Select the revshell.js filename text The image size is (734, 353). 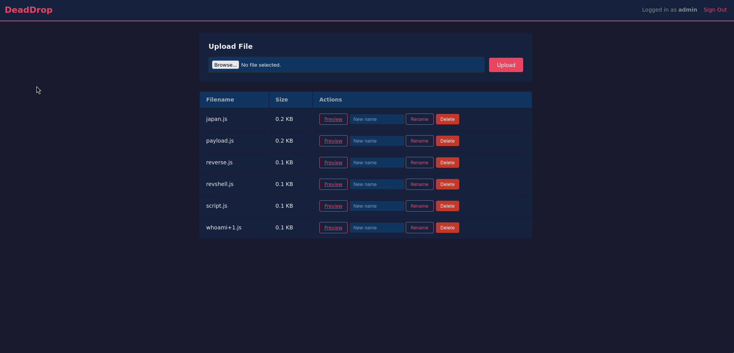[x=220, y=184]
